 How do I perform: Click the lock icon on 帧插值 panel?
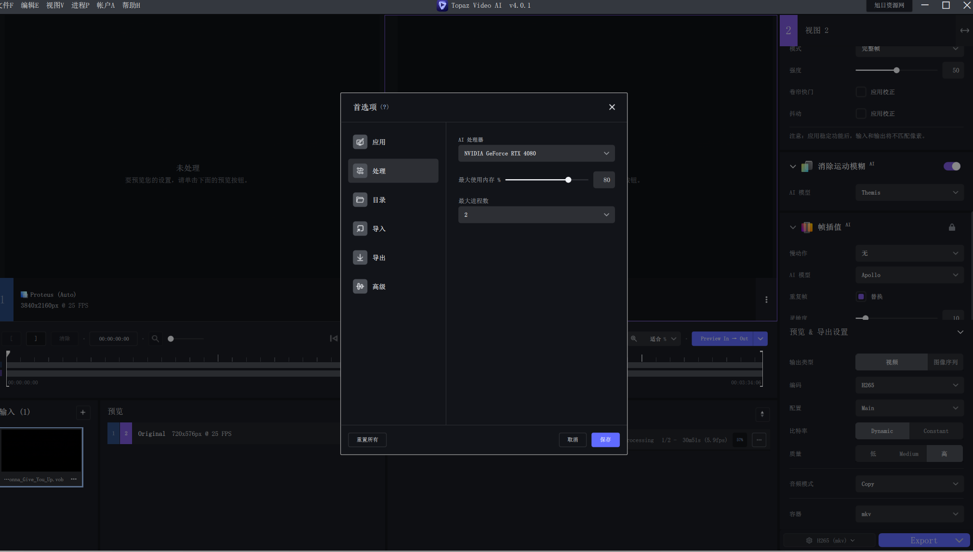[x=951, y=227]
